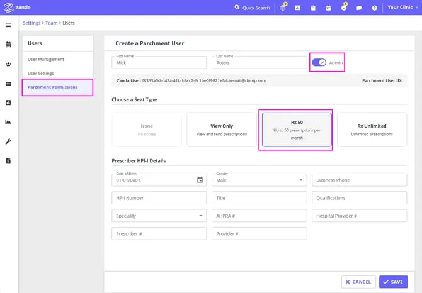Select the None seat type
Image resolution: width=422 pixels, height=293 pixels.
pyautogui.click(x=147, y=130)
